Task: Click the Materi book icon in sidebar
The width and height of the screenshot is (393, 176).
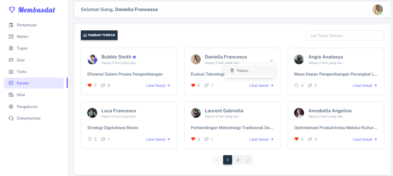Action: 11,36
